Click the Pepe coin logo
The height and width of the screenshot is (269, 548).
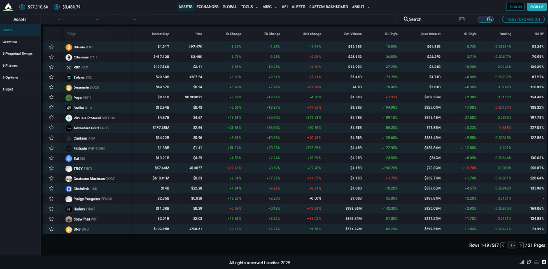69,98
